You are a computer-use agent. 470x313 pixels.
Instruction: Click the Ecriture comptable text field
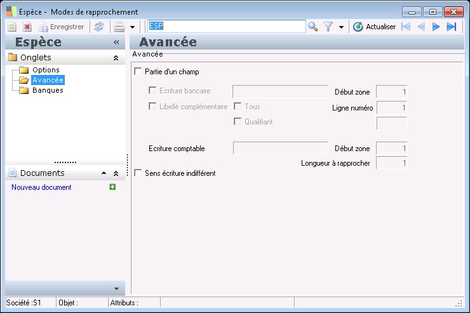[280, 149]
